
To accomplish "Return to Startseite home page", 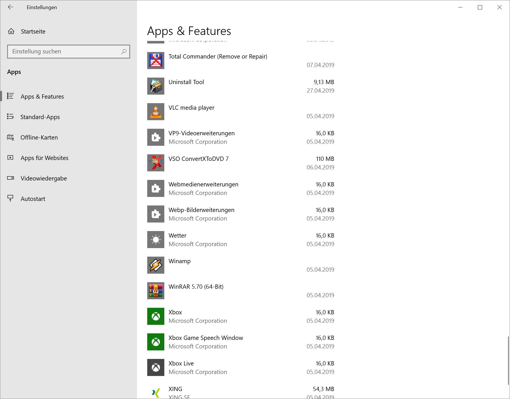I will [33, 32].
